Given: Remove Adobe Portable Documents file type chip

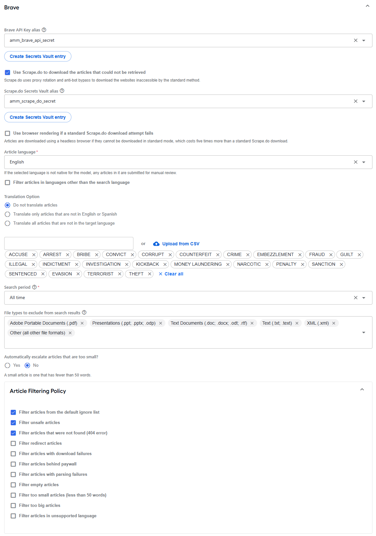Looking at the screenshot, I should tap(82, 323).
